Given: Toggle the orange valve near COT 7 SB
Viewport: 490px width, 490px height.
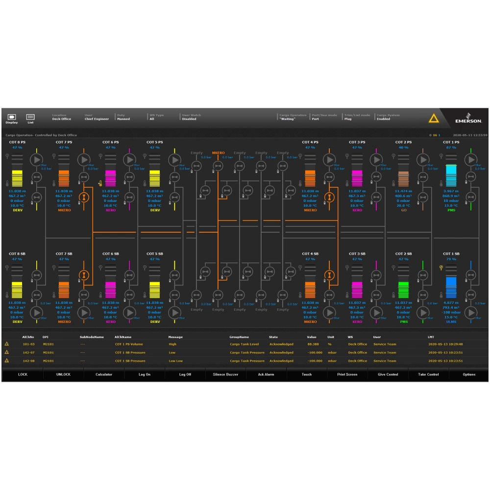Looking at the screenshot, I should click(84, 275).
